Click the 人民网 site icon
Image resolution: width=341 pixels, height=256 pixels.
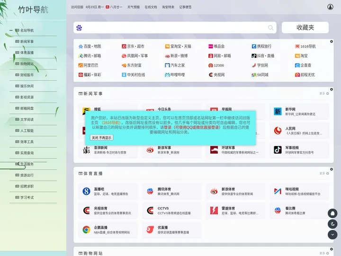278,131
